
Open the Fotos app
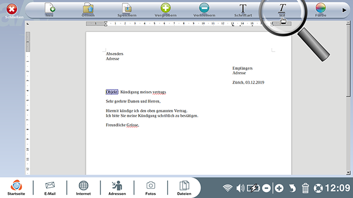(x=150, y=188)
